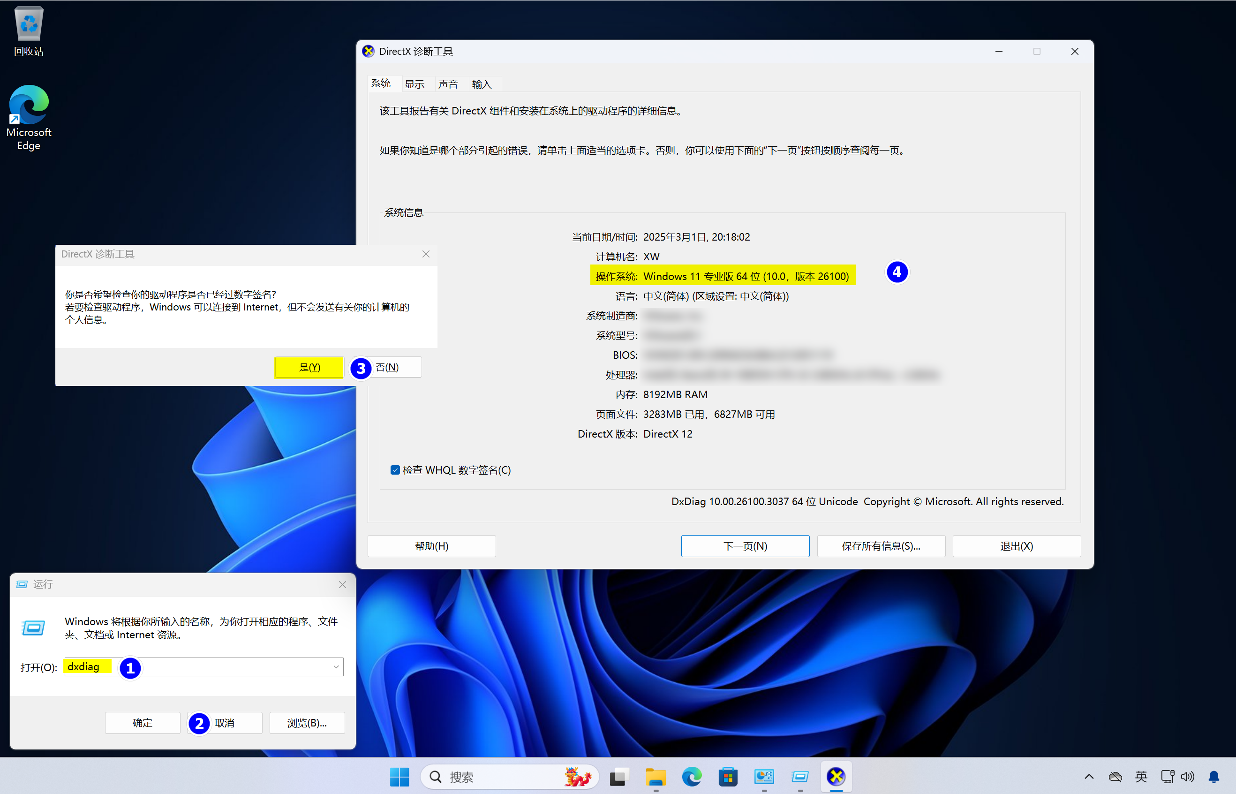Launch Microsoft Store from the taskbar
The image size is (1236, 794).
pyautogui.click(x=728, y=777)
